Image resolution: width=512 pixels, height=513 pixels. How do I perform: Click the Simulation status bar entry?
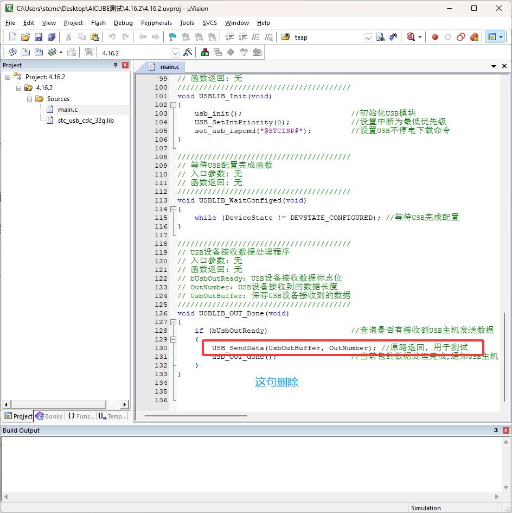coord(426,508)
